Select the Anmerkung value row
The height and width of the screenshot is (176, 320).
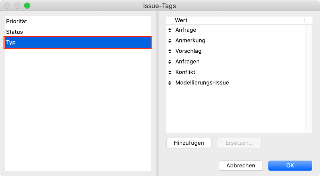190,41
